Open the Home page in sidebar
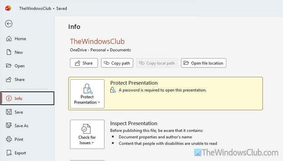This screenshot has width=283, height=161. [20, 39]
